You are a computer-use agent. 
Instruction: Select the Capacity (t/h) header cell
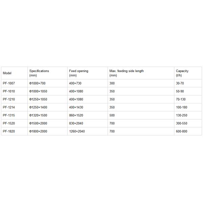point(182,73)
